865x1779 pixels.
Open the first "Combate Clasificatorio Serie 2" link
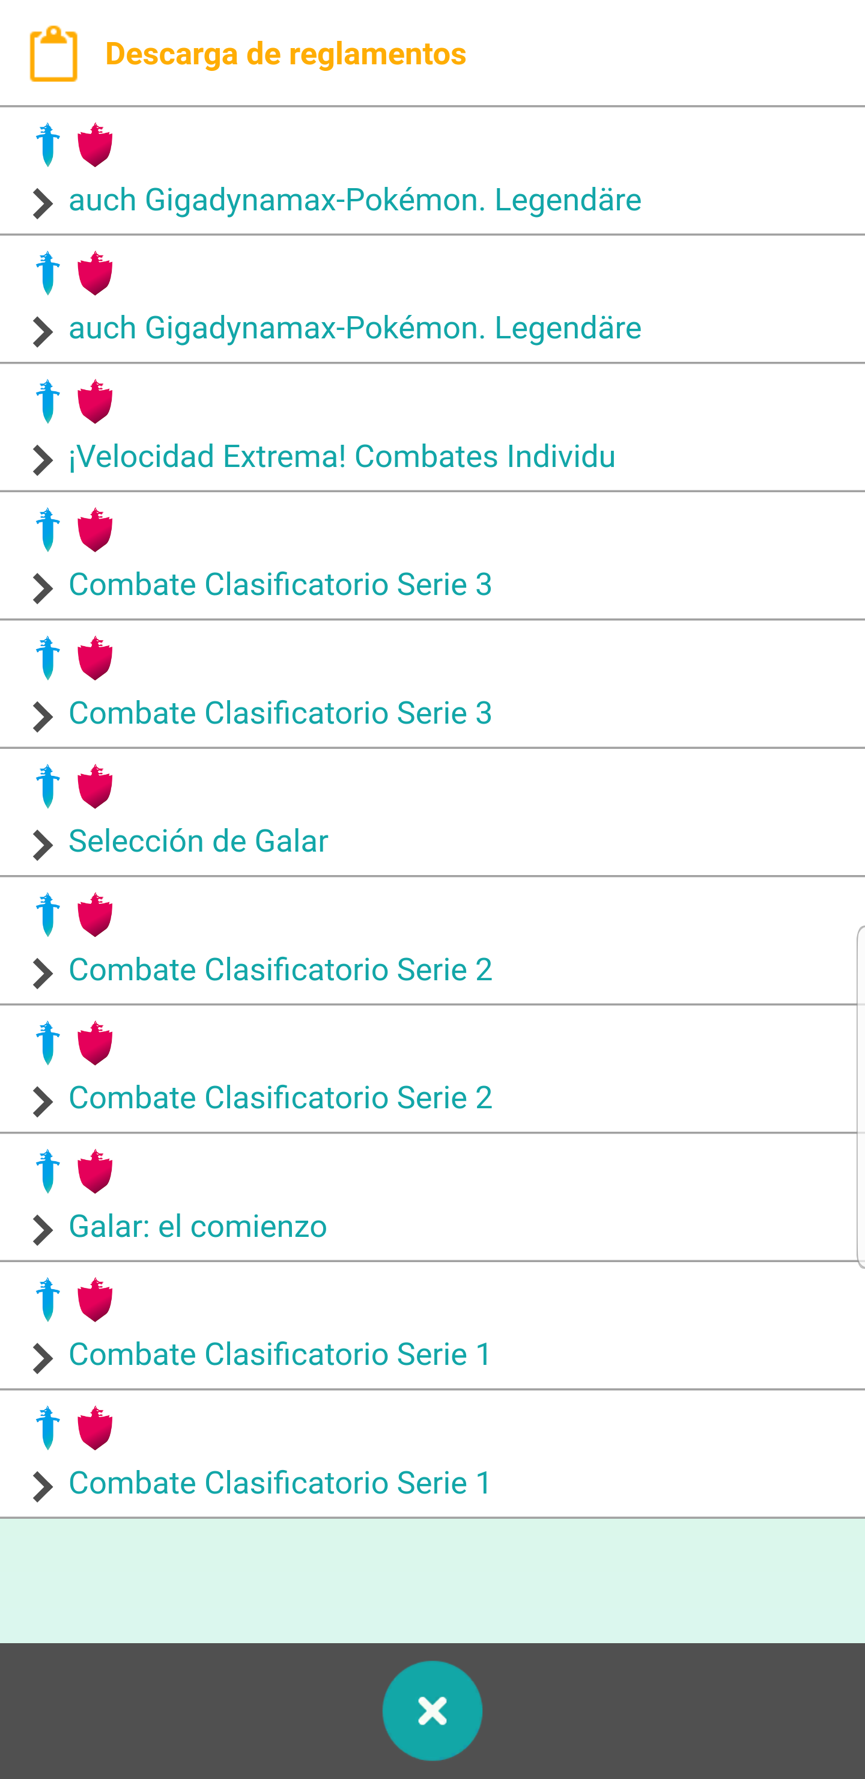click(x=281, y=969)
